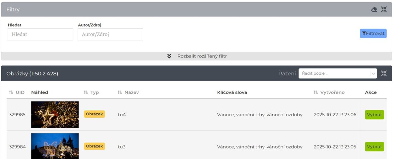
Task: Select image tu4 with Vybrat button
Action: [374, 115]
